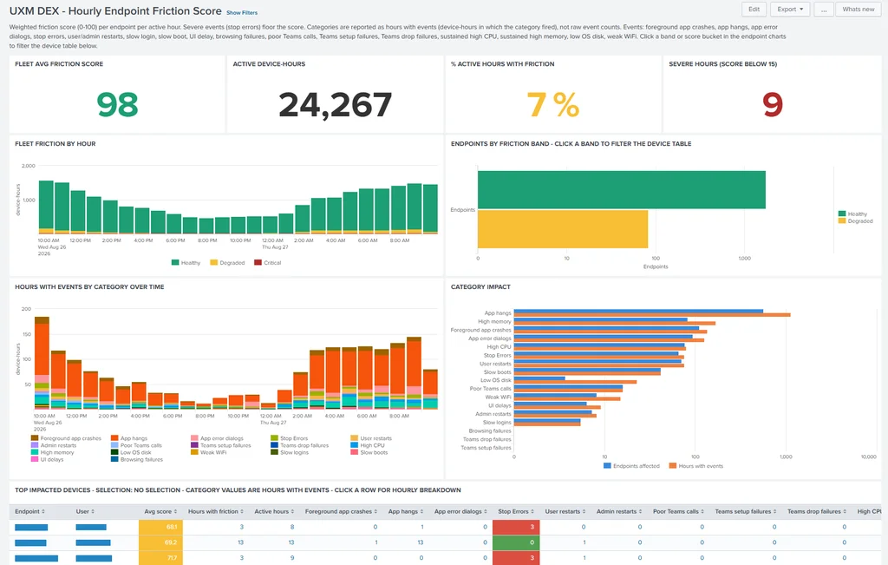This screenshot has width=888, height=565.
Task: Click the Weak WiFi label in Category Impact
Action: (x=498, y=397)
